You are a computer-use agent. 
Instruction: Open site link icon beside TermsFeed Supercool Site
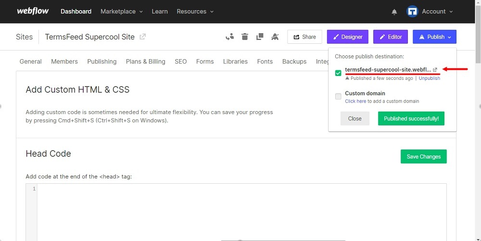[143, 37]
